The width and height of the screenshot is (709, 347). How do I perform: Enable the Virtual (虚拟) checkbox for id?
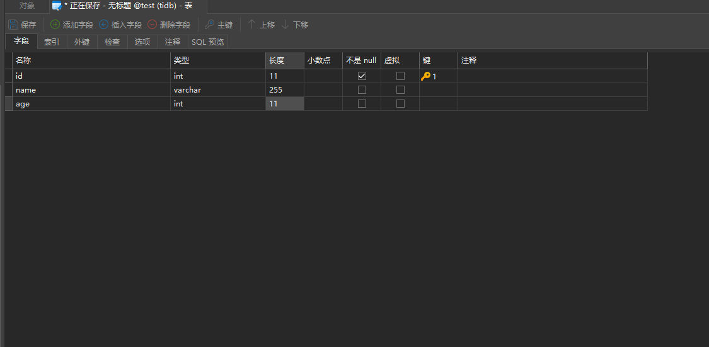pos(400,76)
